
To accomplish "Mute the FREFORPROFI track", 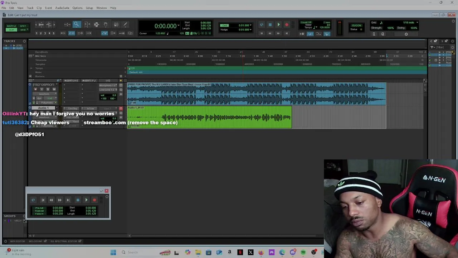I will [x=54, y=89].
